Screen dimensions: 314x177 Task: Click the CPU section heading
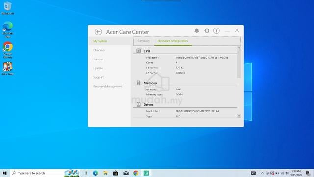click(x=147, y=51)
